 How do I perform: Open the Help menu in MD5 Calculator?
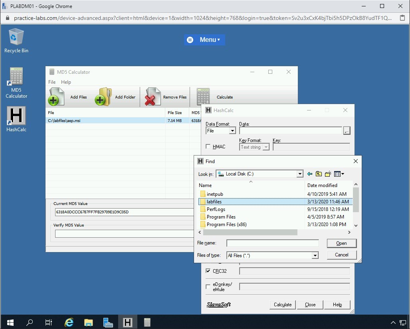click(x=66, y=82)
